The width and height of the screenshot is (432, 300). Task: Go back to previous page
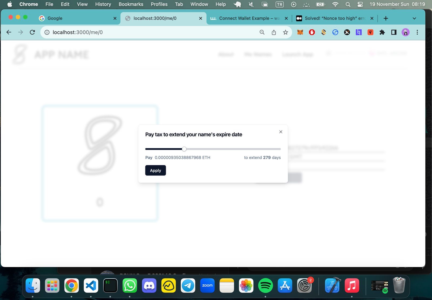(x=9, y=32)
